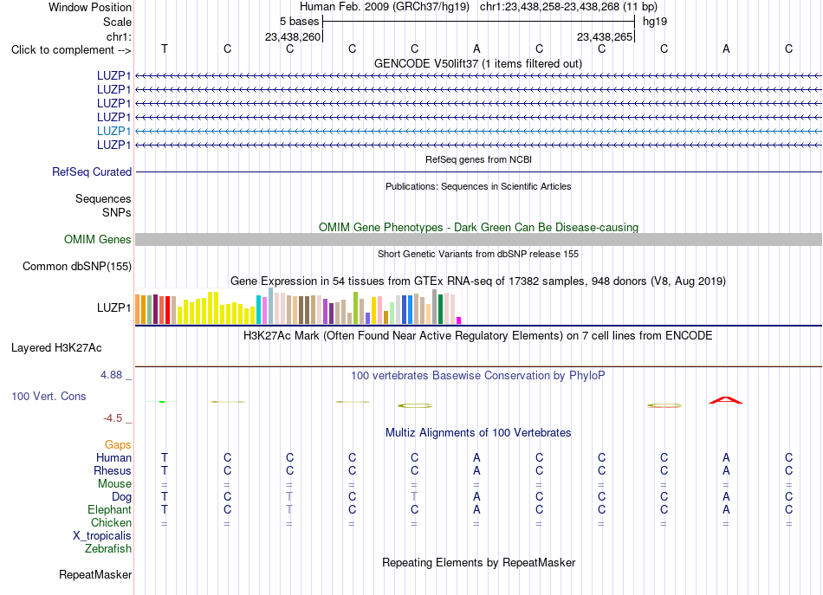
Task: Click the 'X_tropicalis' species label
Action: (102, 536)
